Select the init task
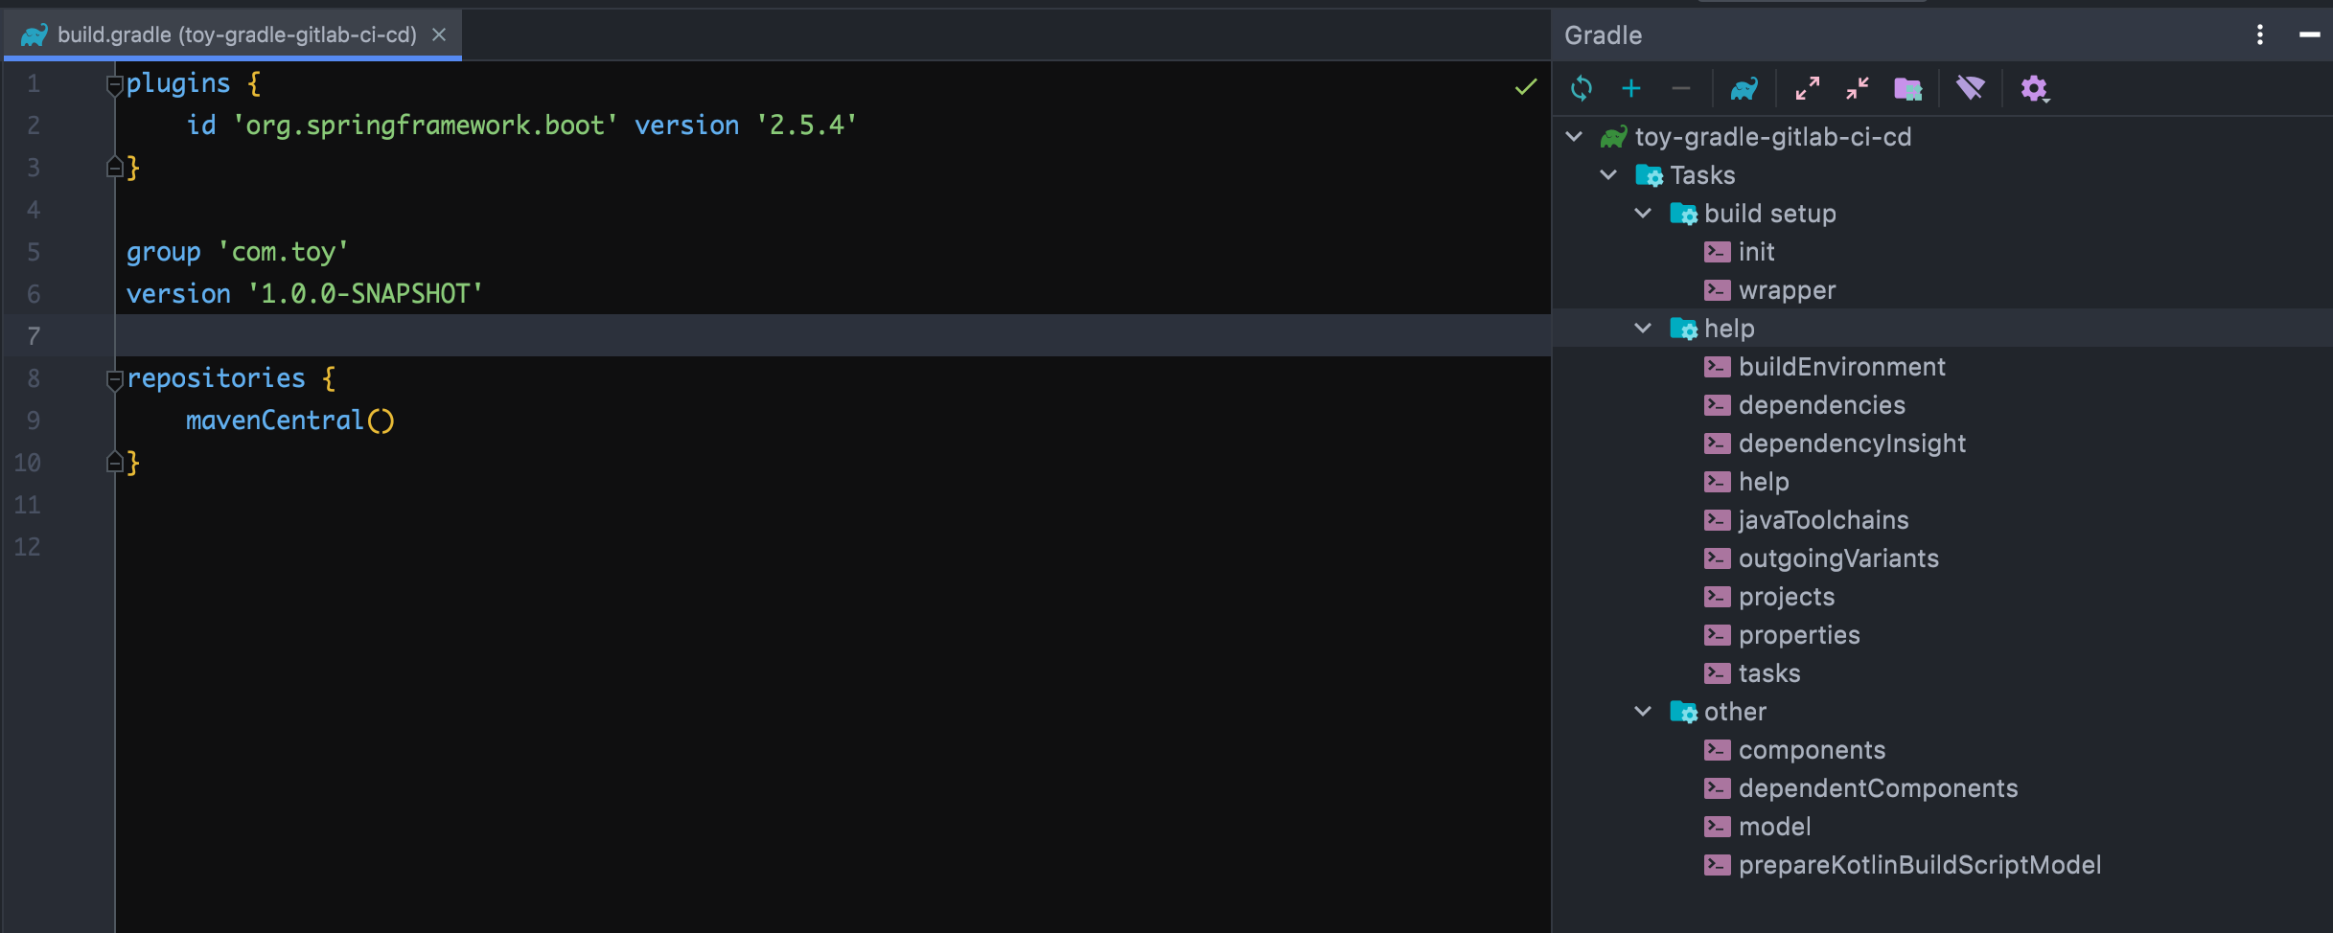Viewport: 2333px width, 933px height. 1756,252
